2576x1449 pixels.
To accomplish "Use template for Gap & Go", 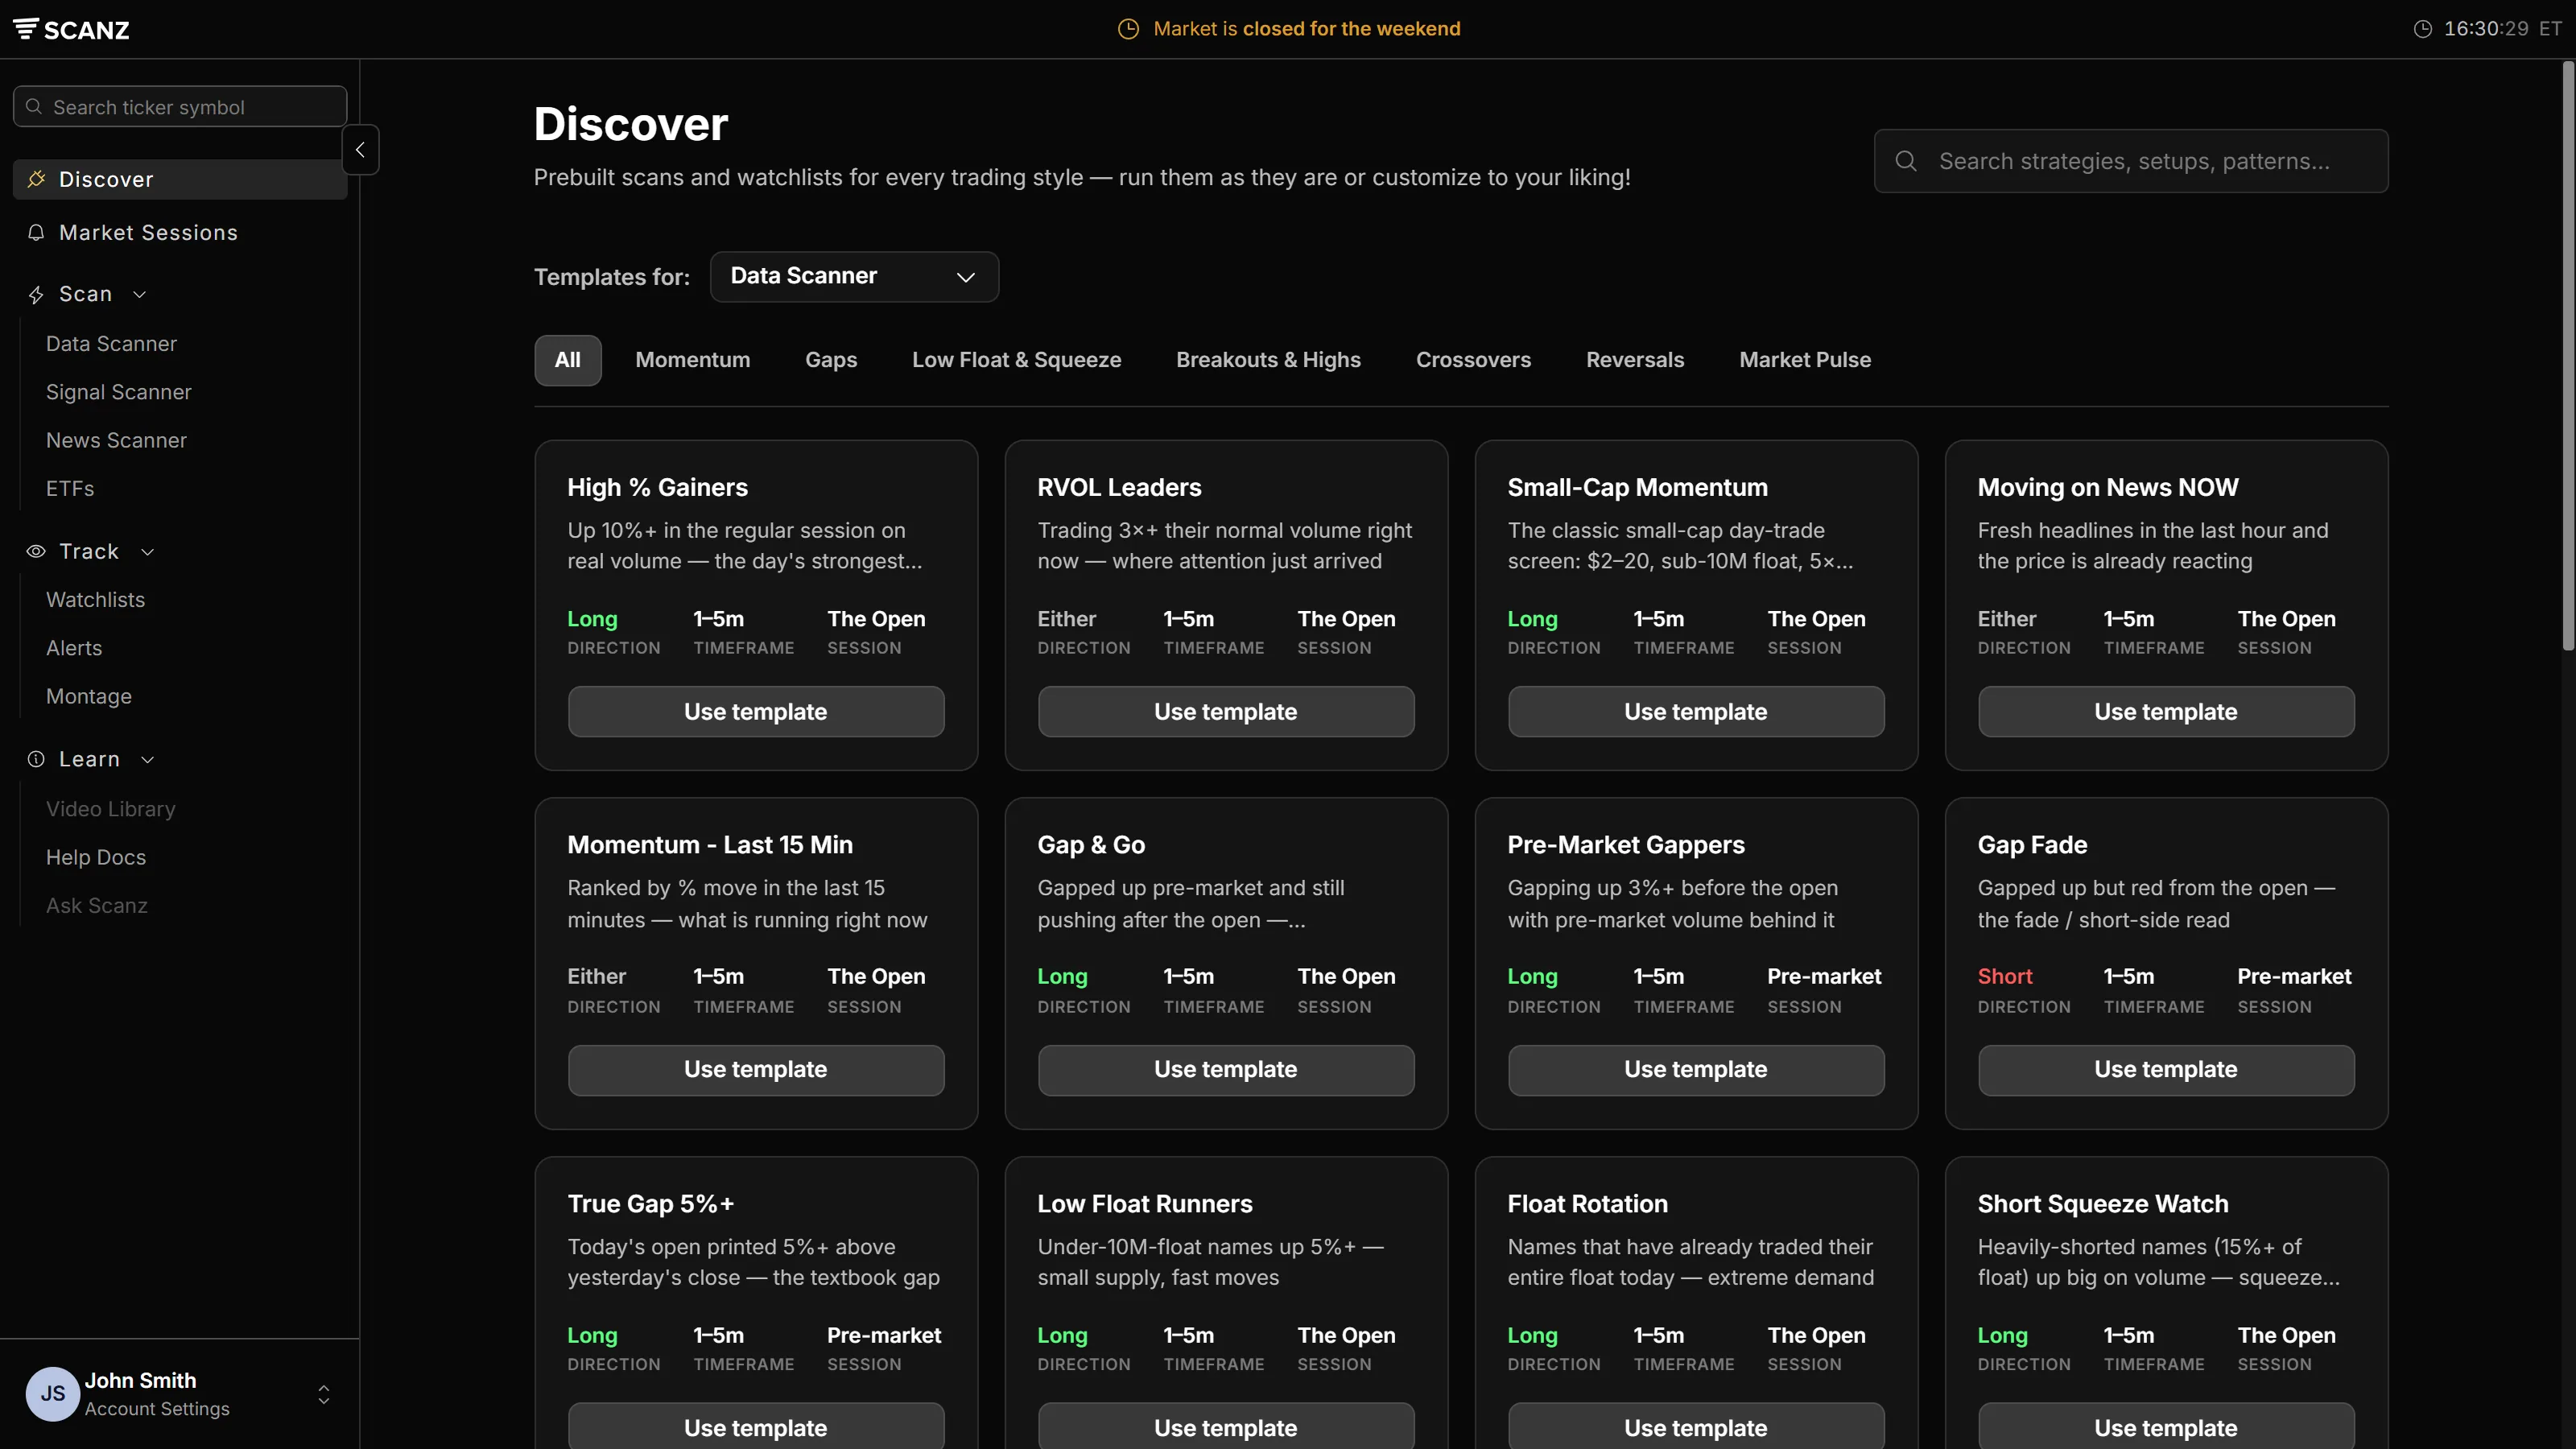I will tap(1226, 1069).
